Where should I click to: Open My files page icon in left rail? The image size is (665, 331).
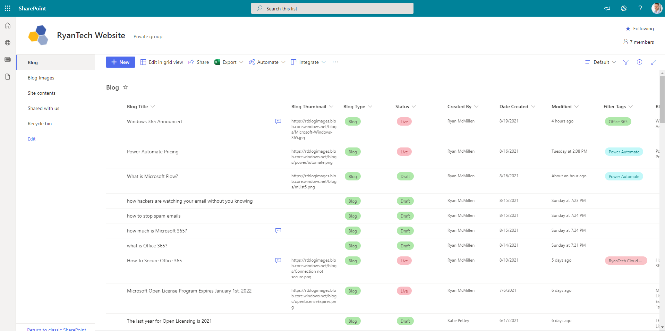coord(8,77)
